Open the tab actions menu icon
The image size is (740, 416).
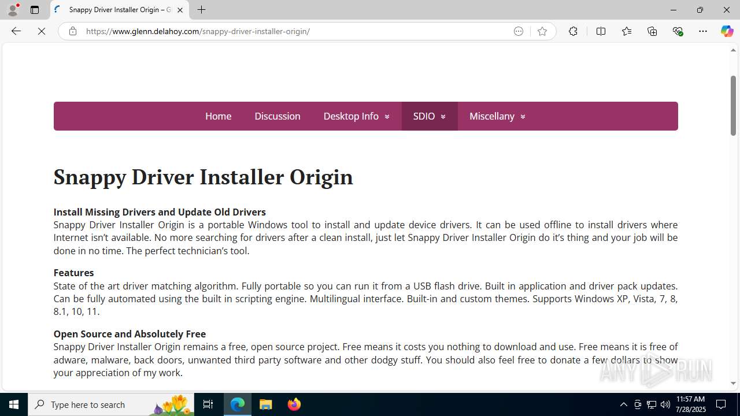click(35, 10)
